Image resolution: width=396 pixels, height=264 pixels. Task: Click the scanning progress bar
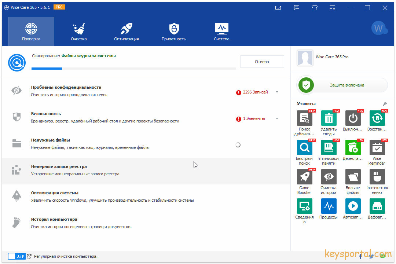pos(133,68)
